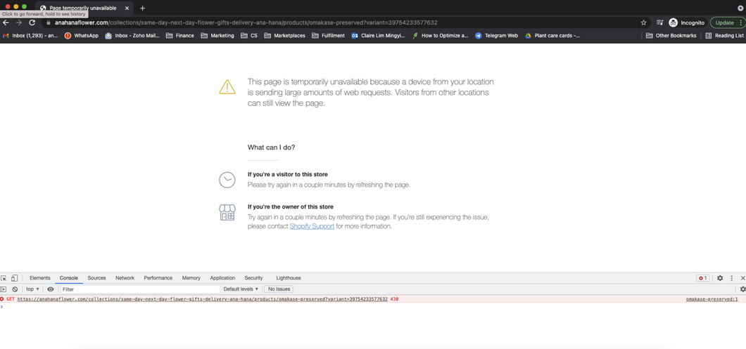Open DevTools settings gear icon
Viewport: 746px width, 349px height.
[720, 278]
